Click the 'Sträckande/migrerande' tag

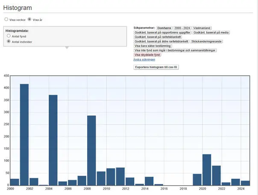click(206, 41)
